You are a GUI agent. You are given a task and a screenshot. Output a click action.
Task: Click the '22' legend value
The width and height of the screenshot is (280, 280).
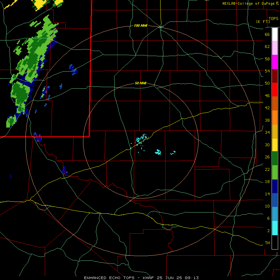(267, 169)
